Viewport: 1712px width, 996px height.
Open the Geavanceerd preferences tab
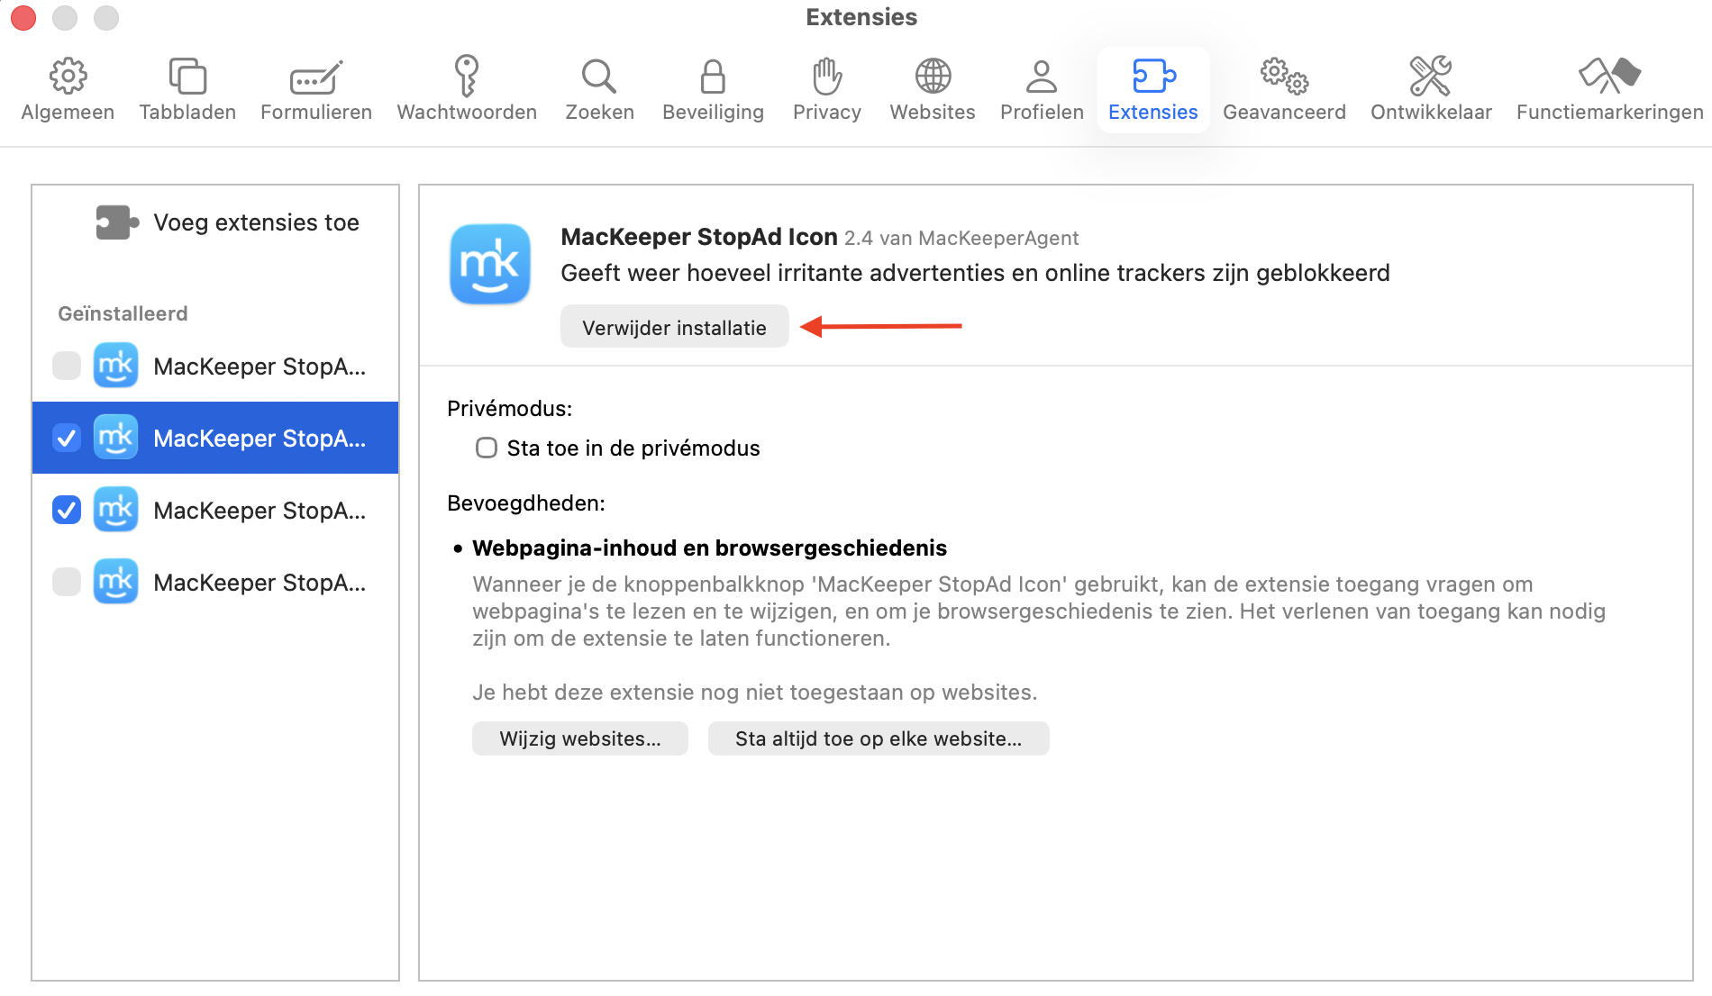(1284, 87)
